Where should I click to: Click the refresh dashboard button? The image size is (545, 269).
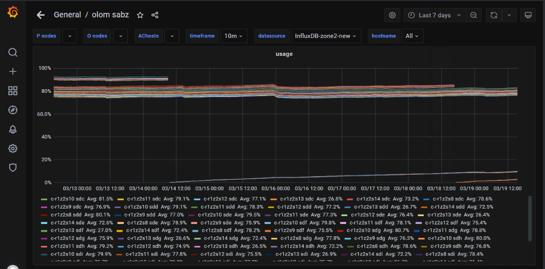click(x=494, y=15)
